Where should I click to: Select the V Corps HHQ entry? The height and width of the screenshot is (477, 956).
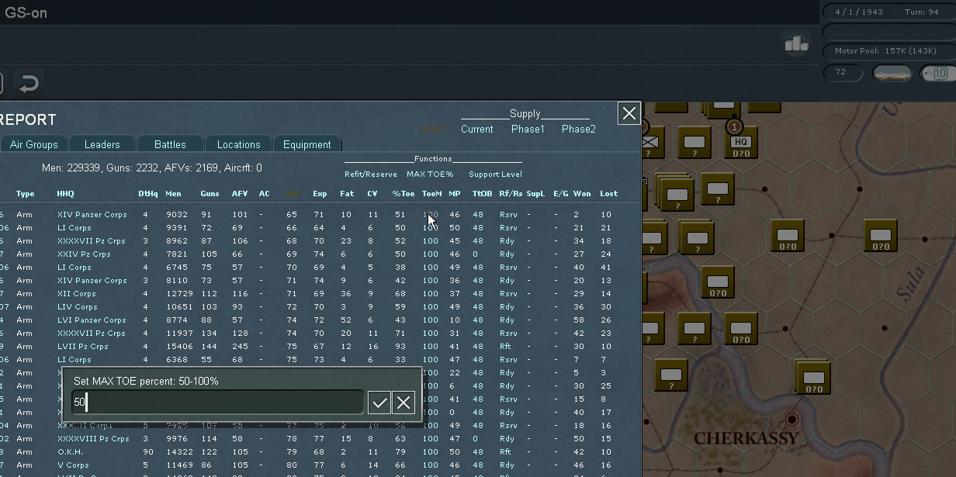[x=73, y=465]
